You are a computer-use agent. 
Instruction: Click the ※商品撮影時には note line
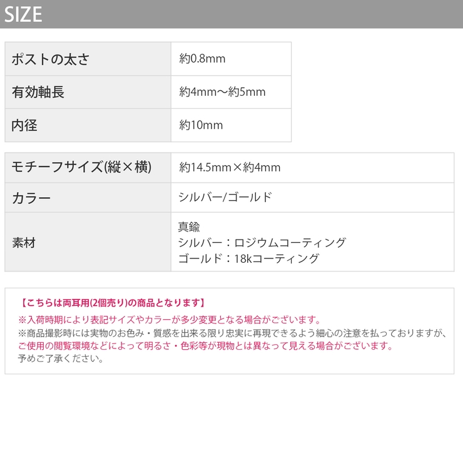click(232, 333)
